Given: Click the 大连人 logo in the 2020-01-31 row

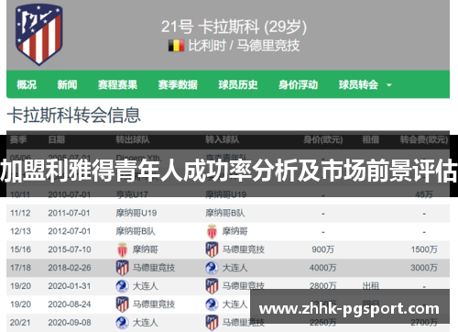Looking at the screenshot, I should (x=122, y=286).
